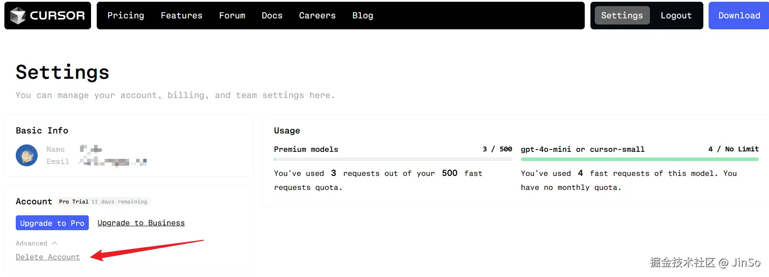769x277 pixels.
Task: Select the Settings nav button
Action: point(622,16)
